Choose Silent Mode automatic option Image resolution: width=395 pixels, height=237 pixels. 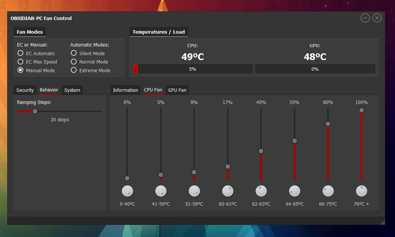pyautogui.click(x=74, y=53)
